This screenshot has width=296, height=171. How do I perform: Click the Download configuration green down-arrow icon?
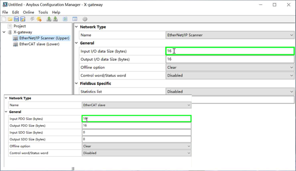55,19
